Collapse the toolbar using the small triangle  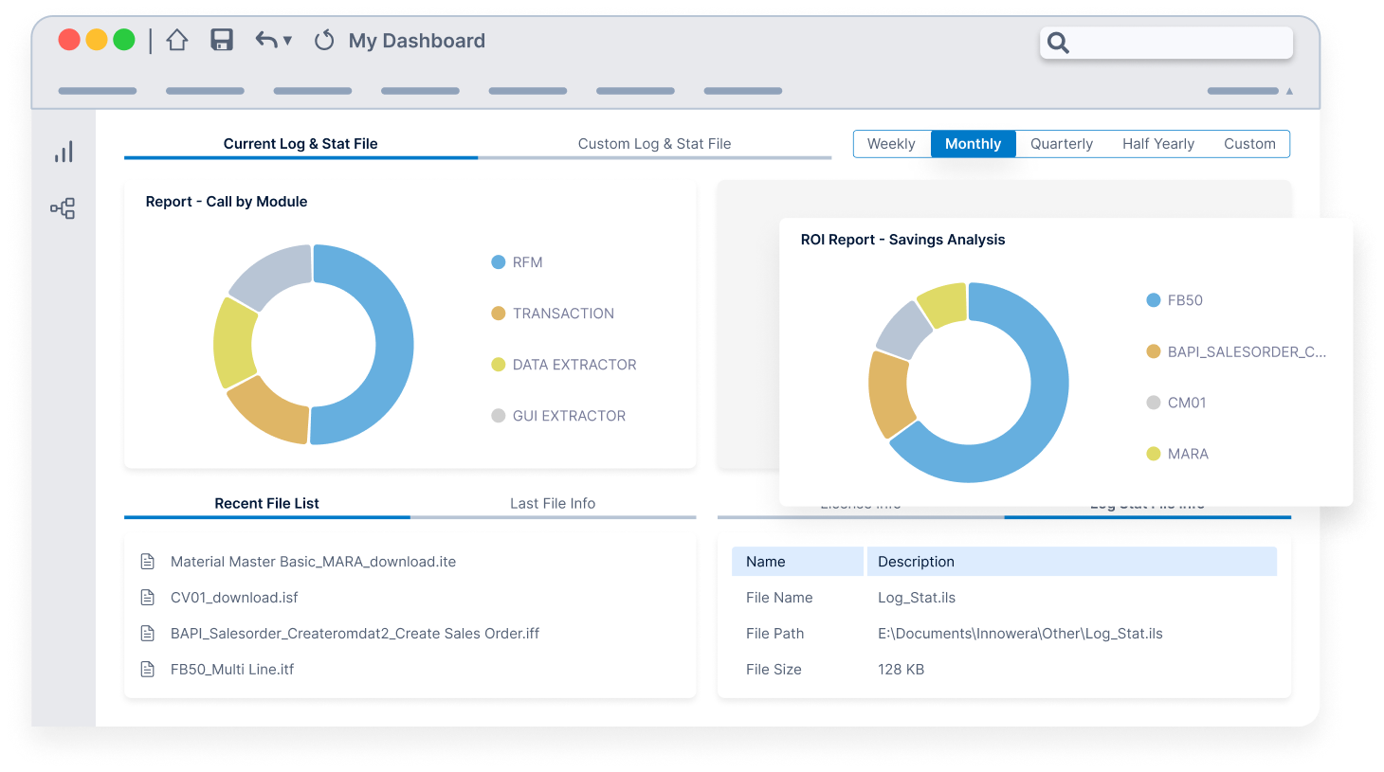1287,91
